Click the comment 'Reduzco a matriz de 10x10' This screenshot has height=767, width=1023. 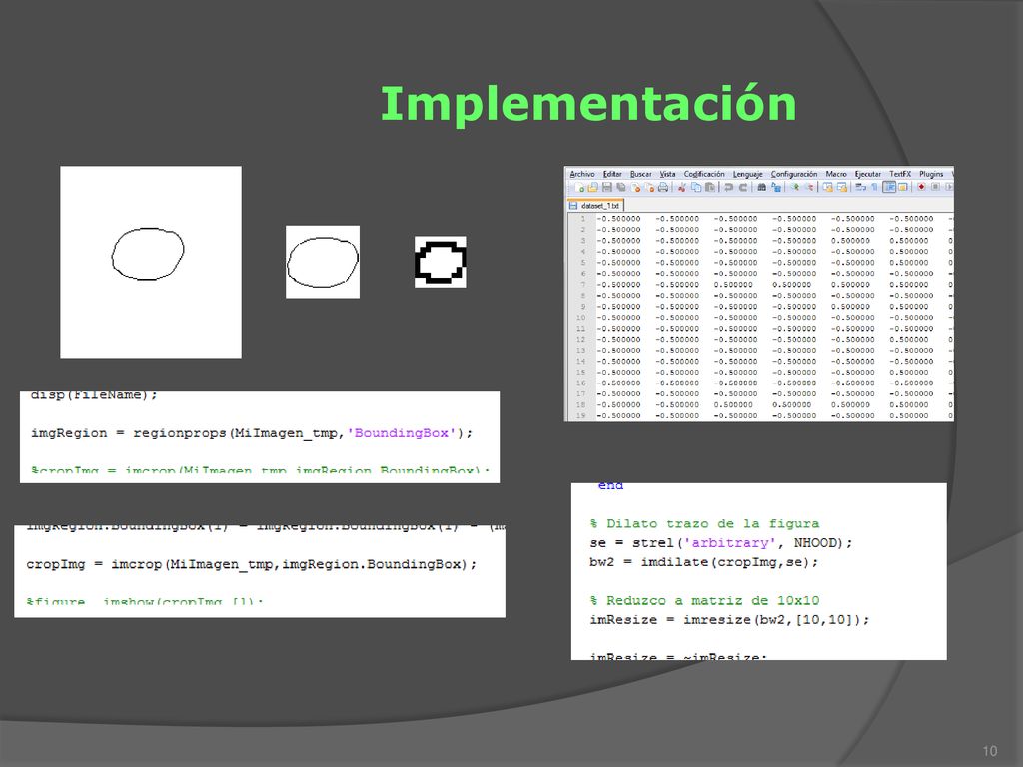tap(704, 600)
